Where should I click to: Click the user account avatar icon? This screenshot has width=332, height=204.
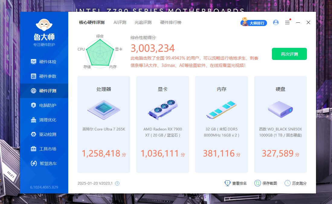(x=276, y=22)
